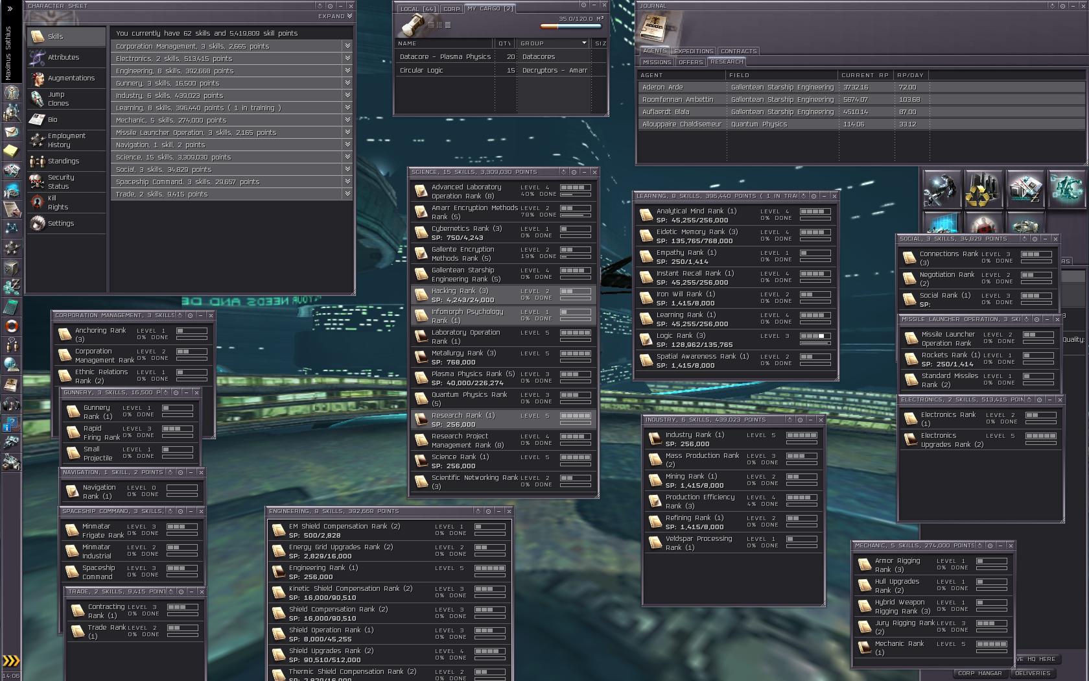Image resolution: width=1089 pixels, height=681 pixels.
Task: Open the Offers sub-tab in Journal
Action: point(691,62)
